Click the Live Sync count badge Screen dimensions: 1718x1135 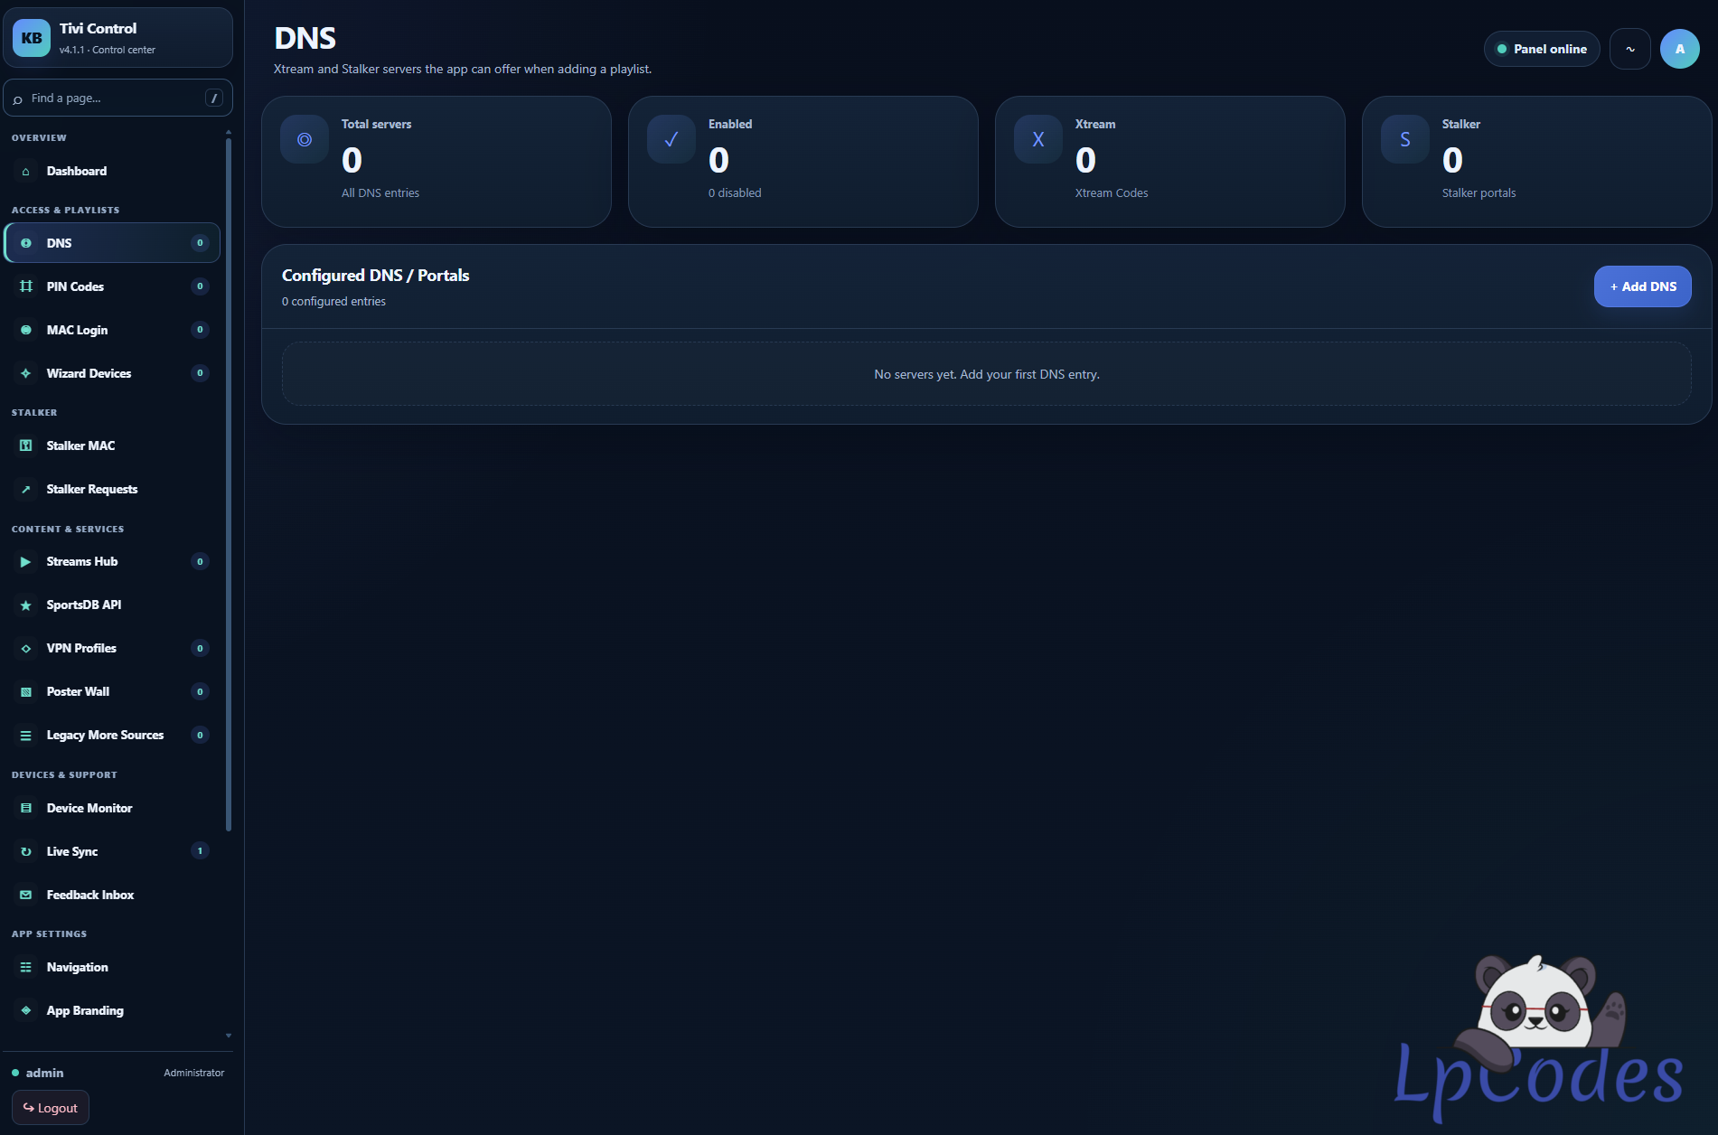(200, 851)
